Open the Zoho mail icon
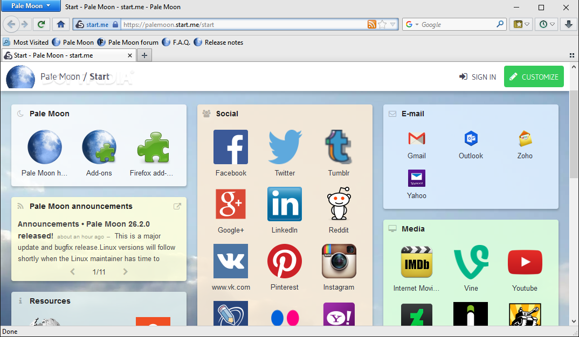579x337 pixels. pos(525,139)
